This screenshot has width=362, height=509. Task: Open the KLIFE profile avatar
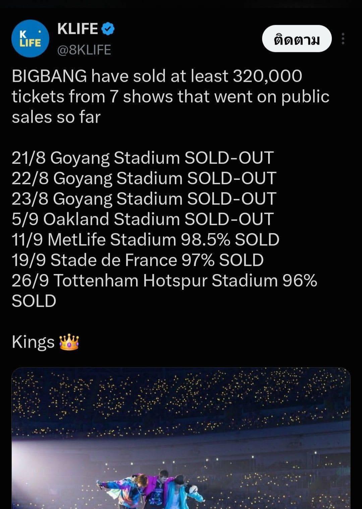click(x=30, y=39)
